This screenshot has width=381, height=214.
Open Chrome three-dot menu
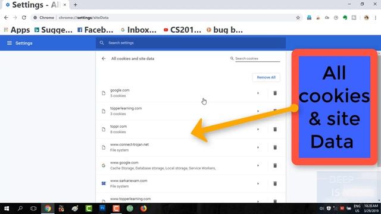pos(376,17)
